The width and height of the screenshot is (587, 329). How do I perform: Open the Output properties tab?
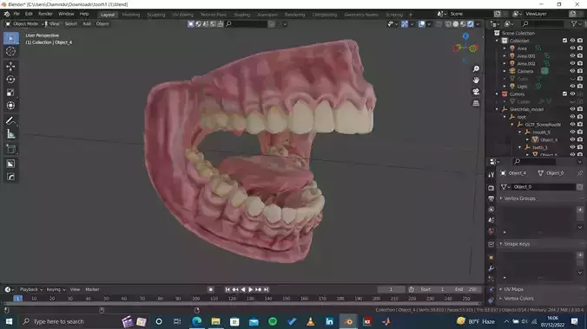point(491,198)
